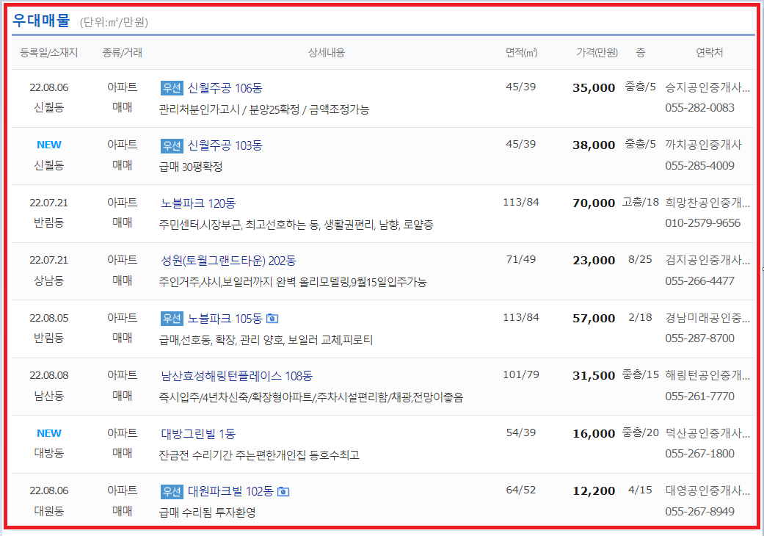Click the 우선 badge beside 신월주공 103동
The width and height of the screenshot is (764, 536).
(172, 145)
